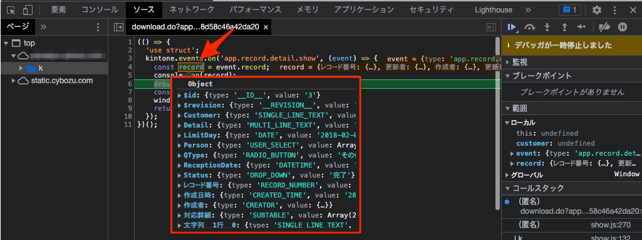Expand Customer property in tooltip

(179, 115)
